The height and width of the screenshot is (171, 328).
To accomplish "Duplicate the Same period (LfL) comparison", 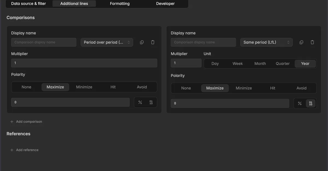I will [x=301, y=42].
